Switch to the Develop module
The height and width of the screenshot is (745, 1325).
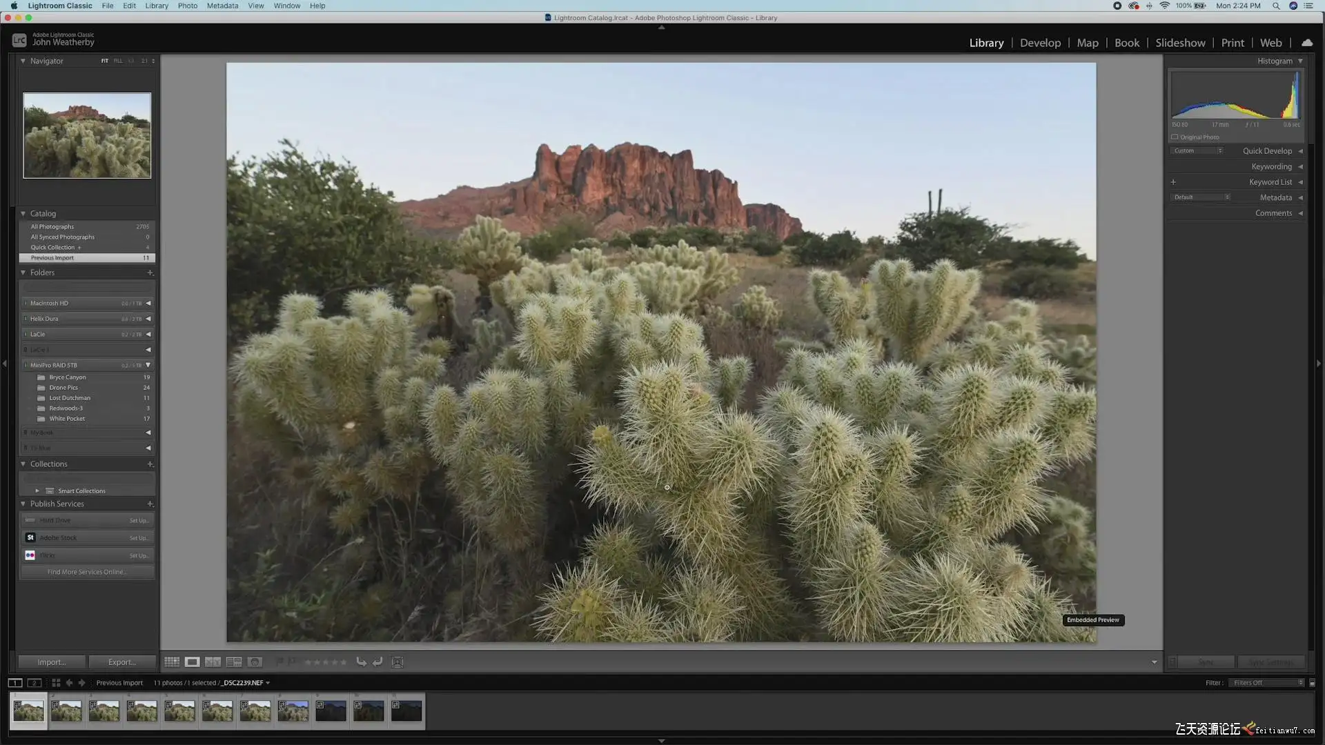pyautogui.click(x=1040, y=43)
